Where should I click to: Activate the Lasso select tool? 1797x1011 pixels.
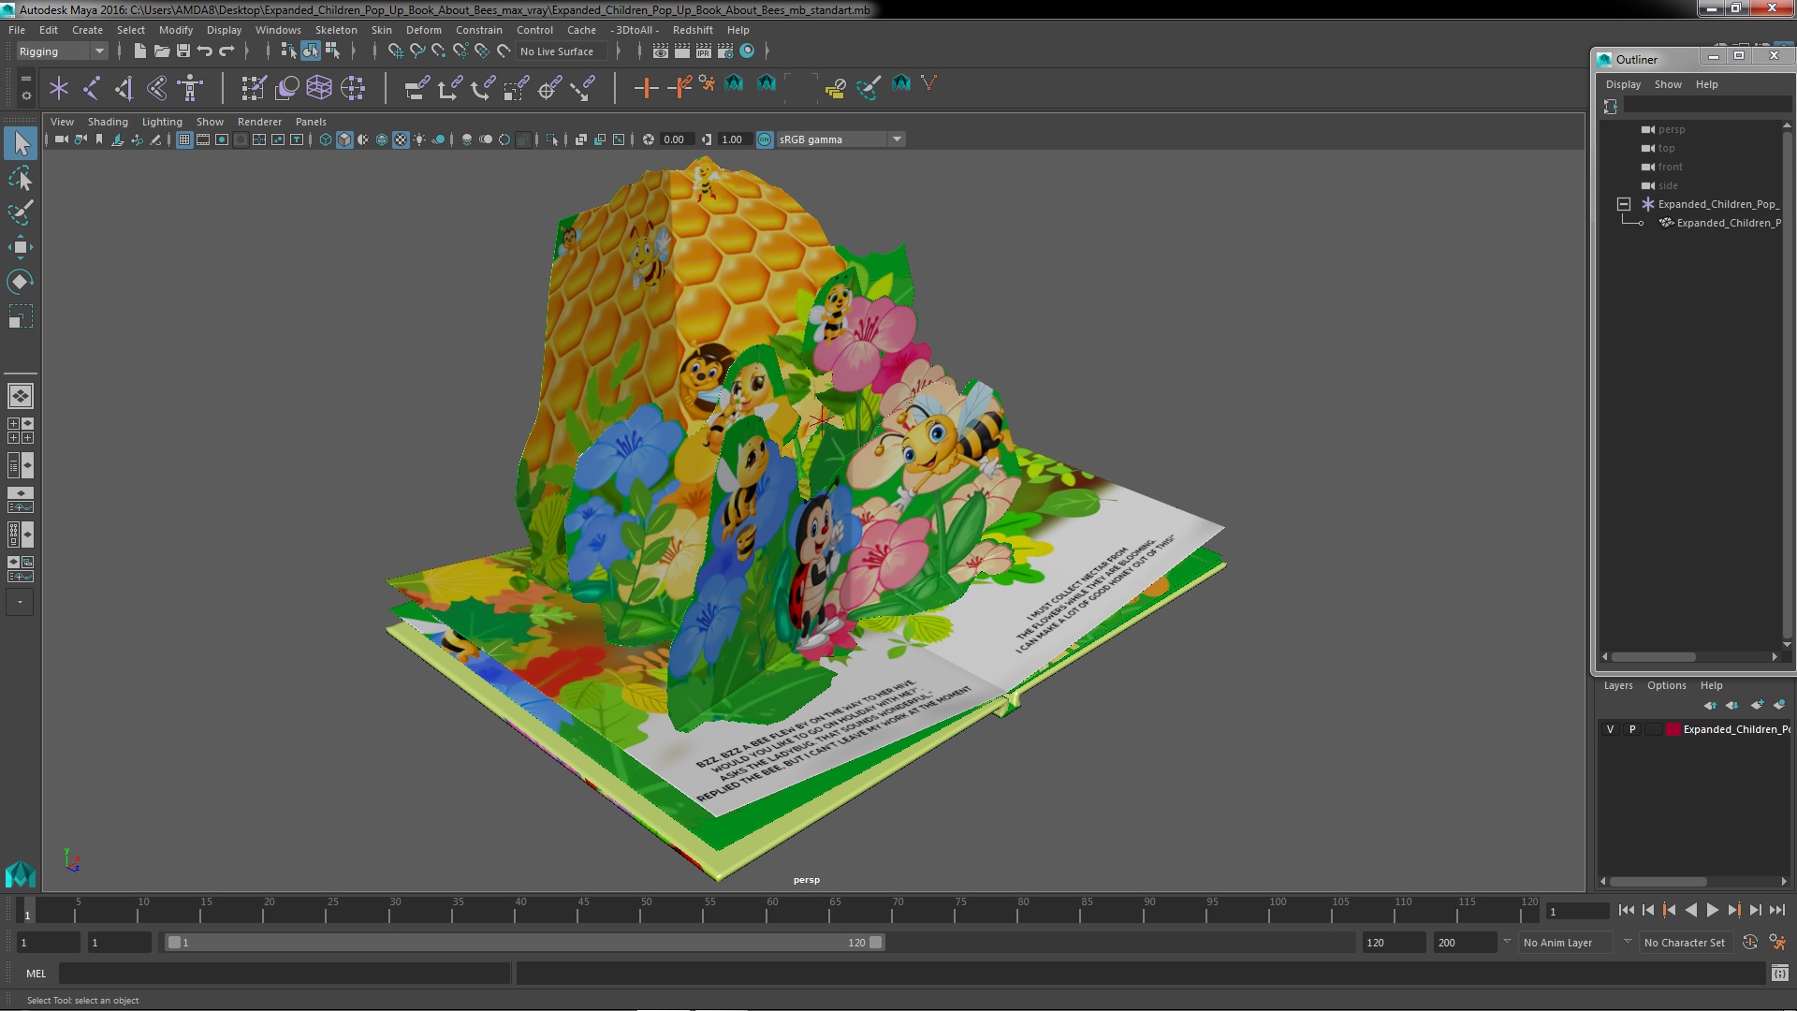tap(21, 178)
